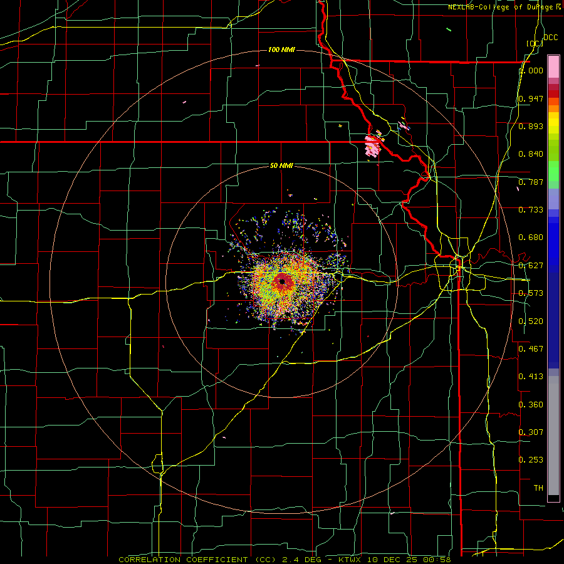Click the DCC product label

(x=550, y=38)
